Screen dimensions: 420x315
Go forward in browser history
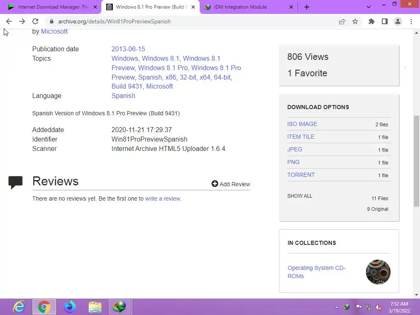click(22, 21)
